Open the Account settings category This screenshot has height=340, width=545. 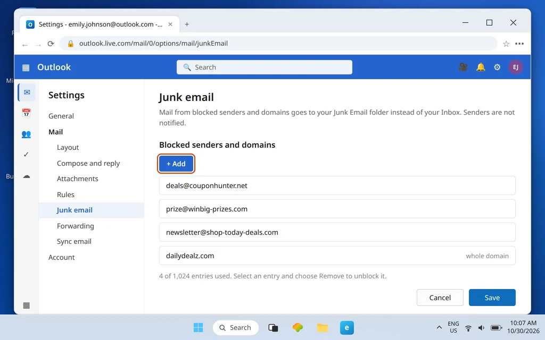(62, 257)
